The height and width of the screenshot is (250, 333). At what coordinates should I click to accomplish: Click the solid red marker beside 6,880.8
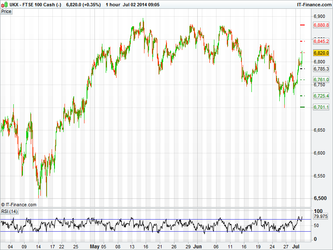(x=303, y=25)
